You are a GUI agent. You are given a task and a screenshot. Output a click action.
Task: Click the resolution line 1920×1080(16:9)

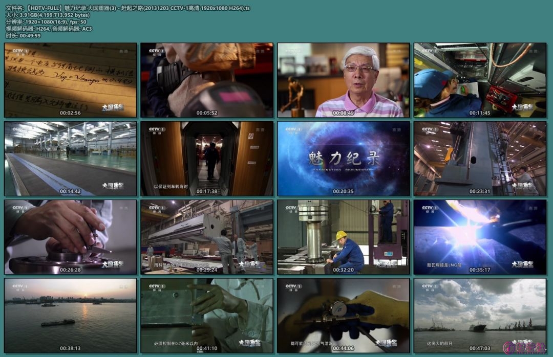click(46, 22)
